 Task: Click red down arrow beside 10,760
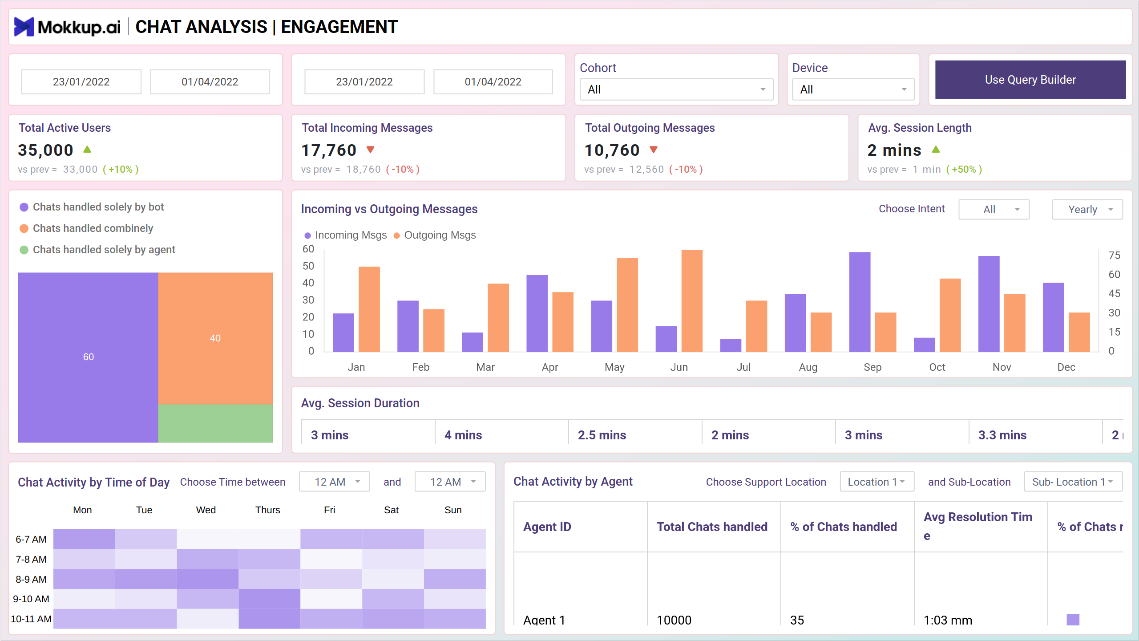[x=654, y=150]
